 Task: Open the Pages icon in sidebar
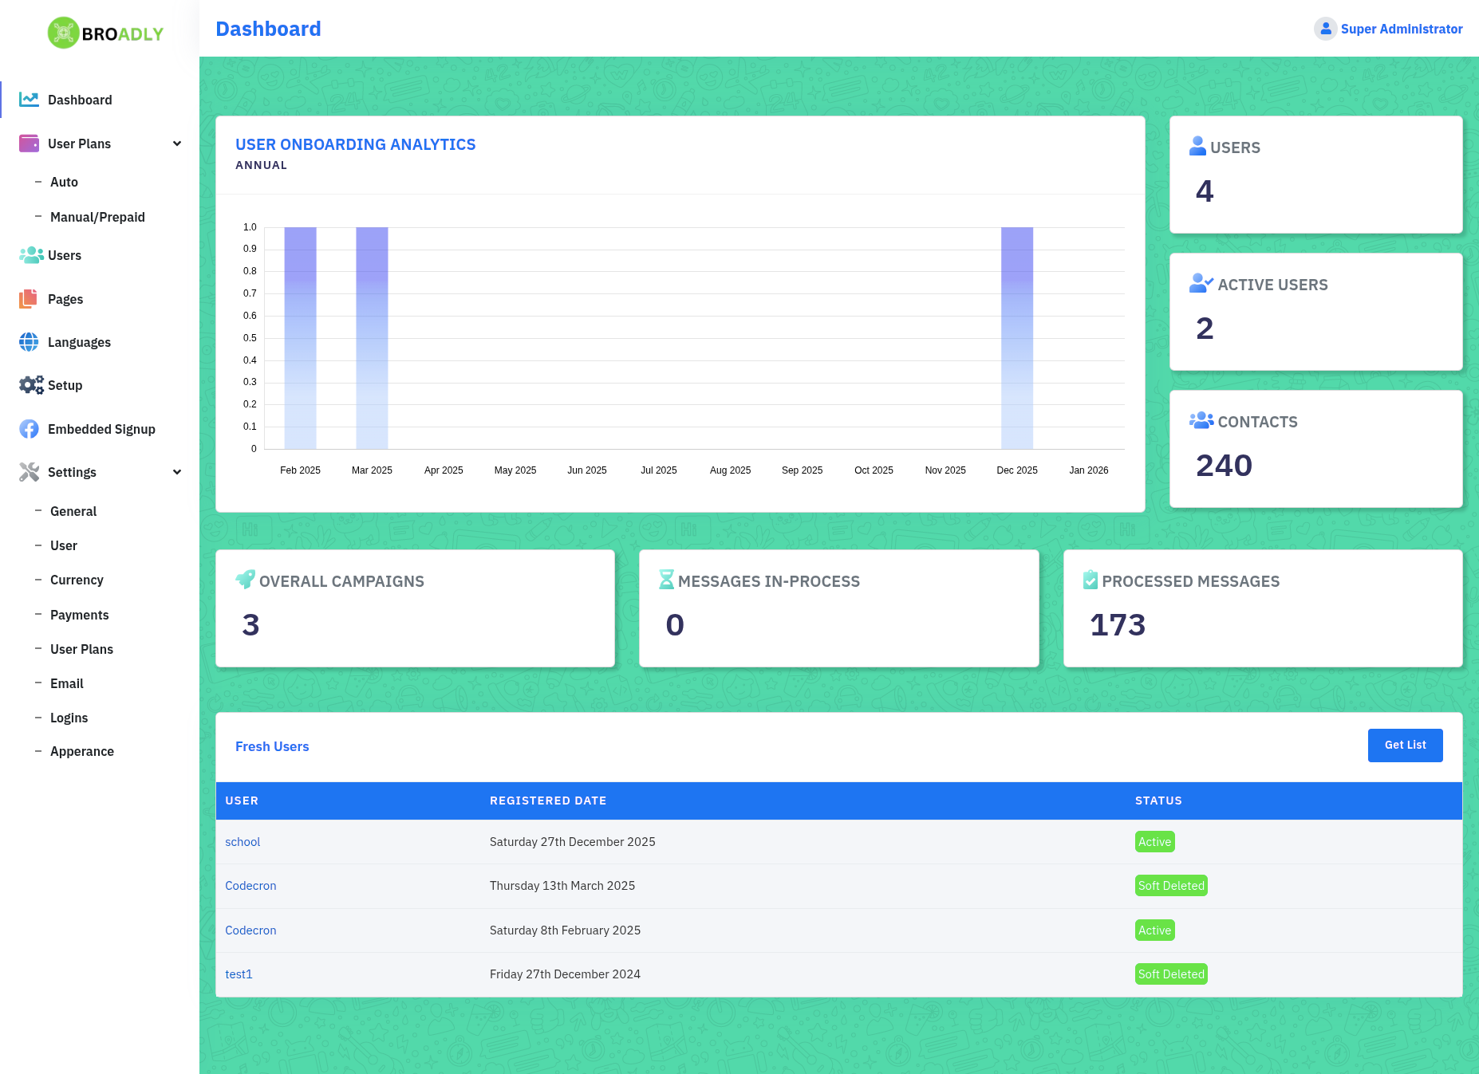[x=28, y=299]
